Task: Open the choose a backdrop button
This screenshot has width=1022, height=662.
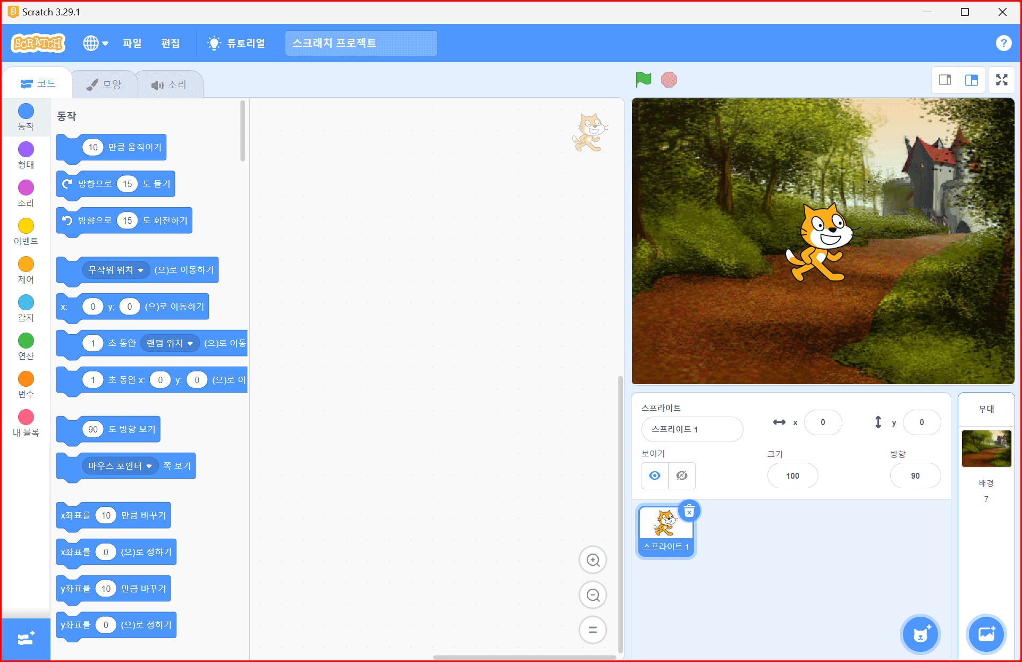Action: click(986, 634)
